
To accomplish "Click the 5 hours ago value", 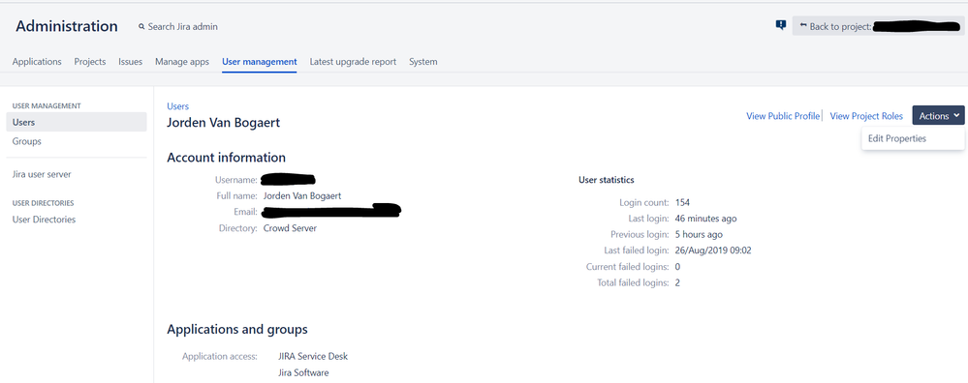I will tap(699, 235).
